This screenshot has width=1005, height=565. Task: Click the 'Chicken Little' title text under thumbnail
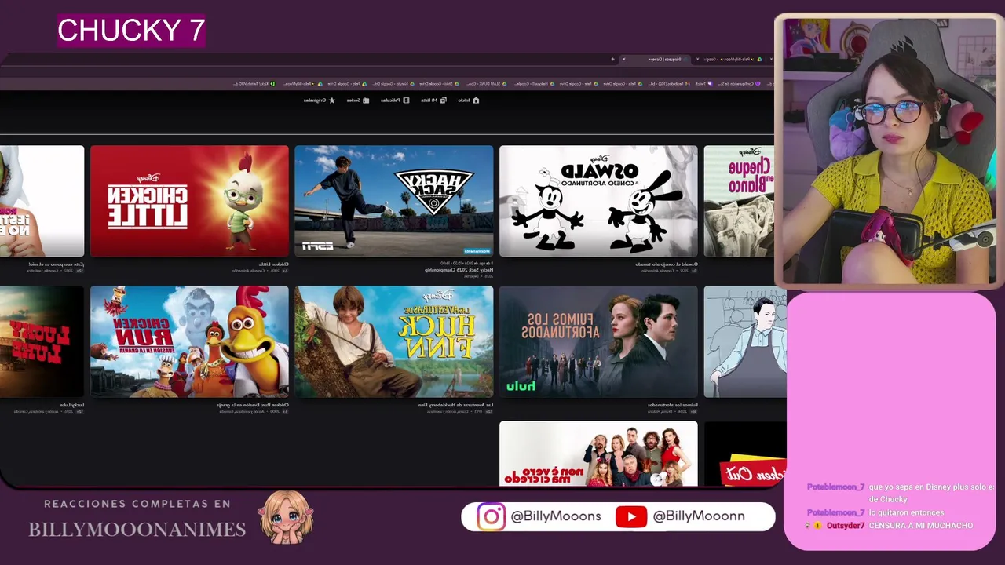click(x=274, y=264)
